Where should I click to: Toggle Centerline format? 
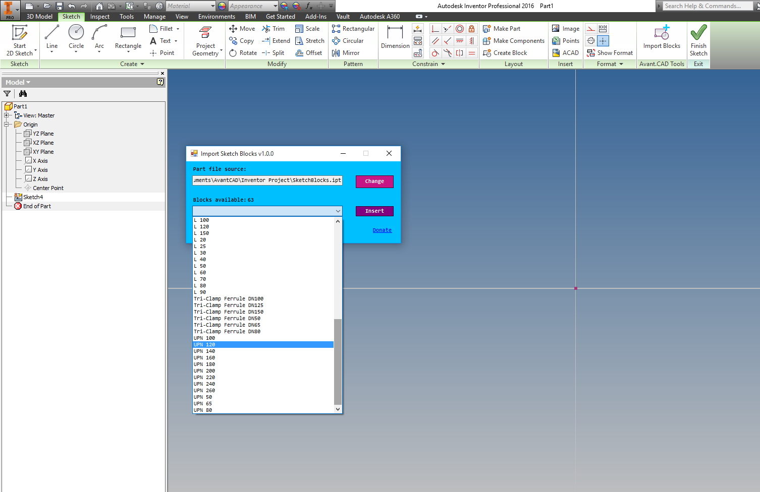pos(591,41)
